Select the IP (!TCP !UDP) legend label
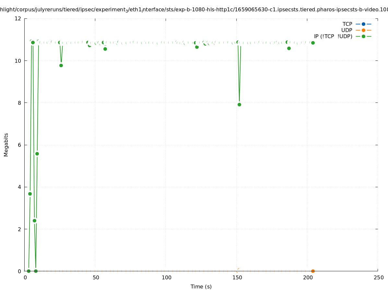Image resolution: width=388 pixels, height=291 pixels. [x=333, y=36]
